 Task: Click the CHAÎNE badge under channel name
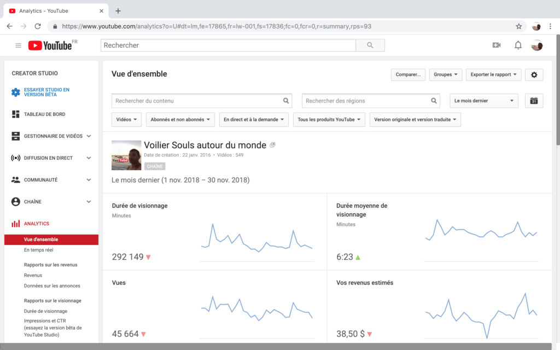click(155, 166)
